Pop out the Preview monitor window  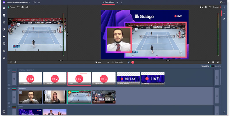coord(18,7)
